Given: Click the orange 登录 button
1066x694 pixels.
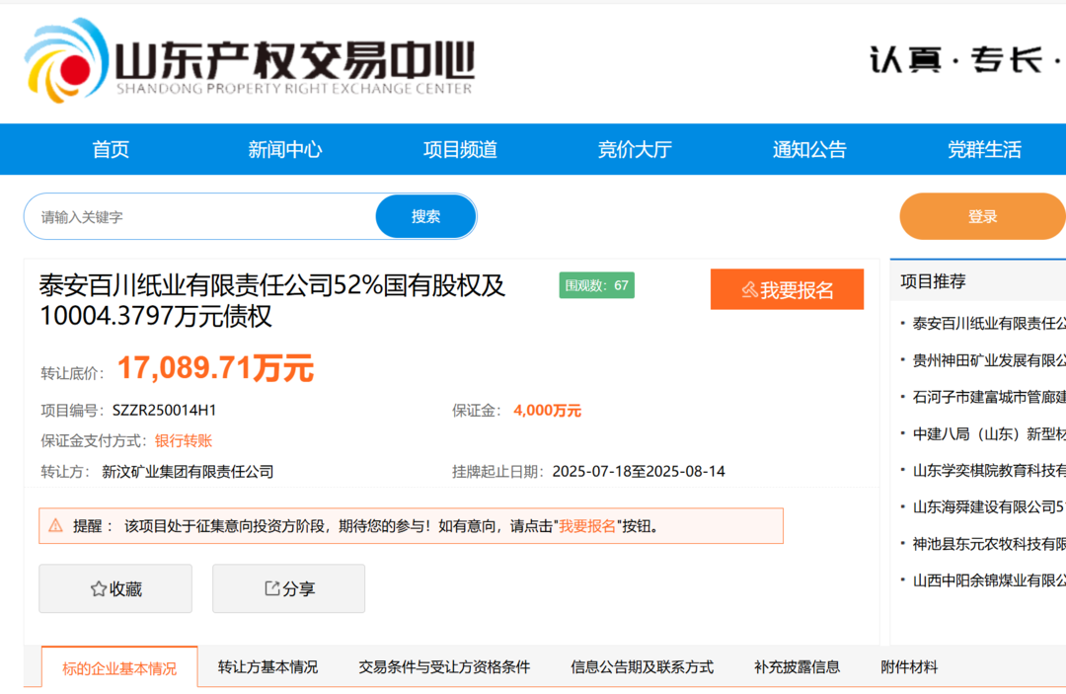Looking at the screenshot, I should 982,217.
